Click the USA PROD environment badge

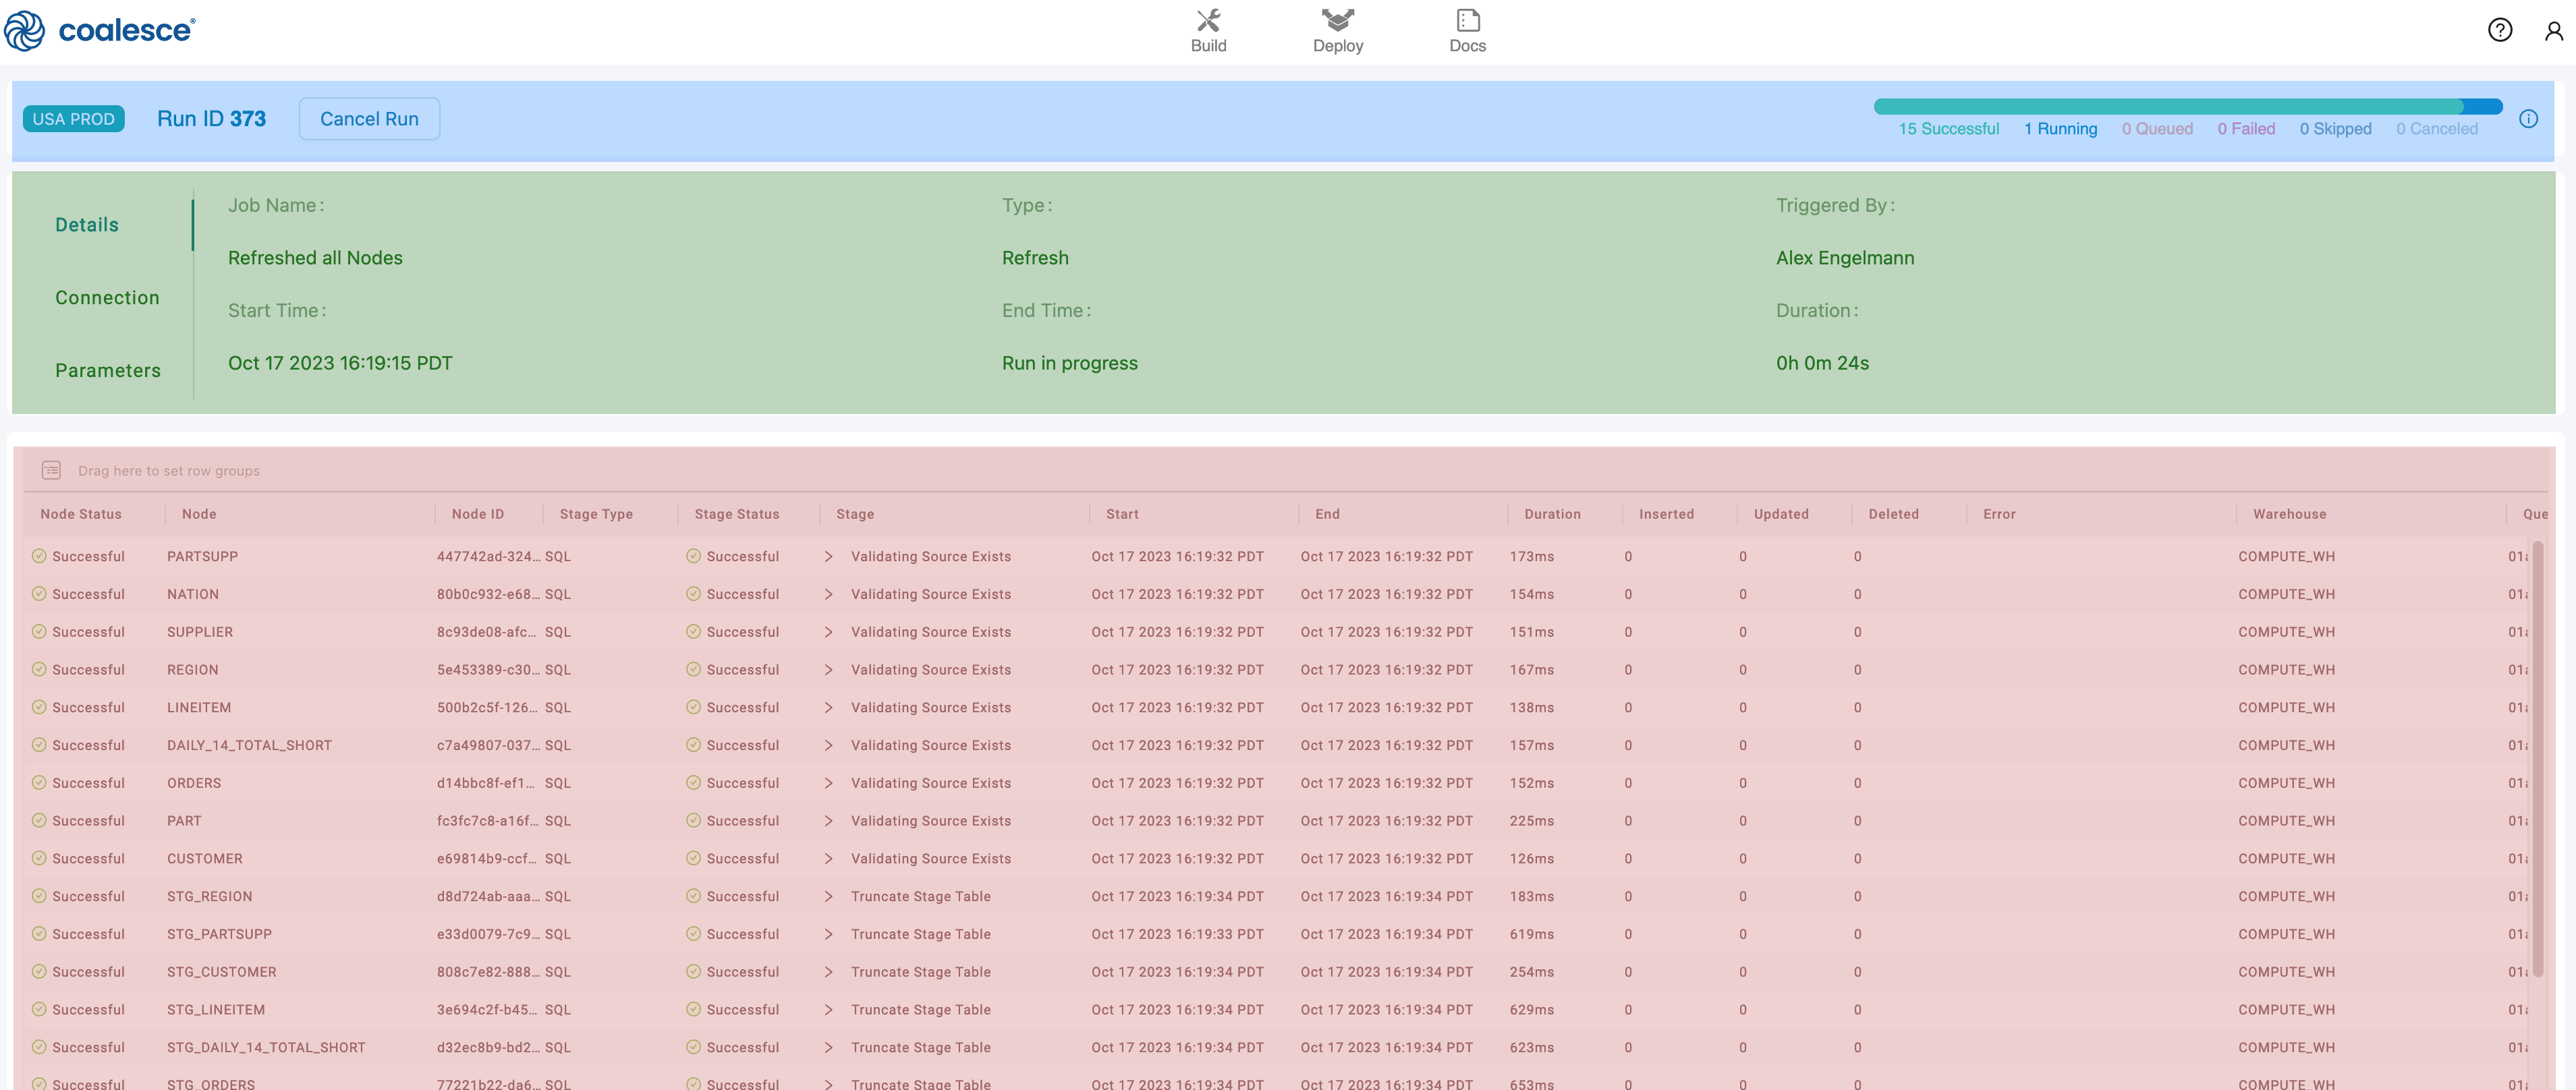coord(74,119)
